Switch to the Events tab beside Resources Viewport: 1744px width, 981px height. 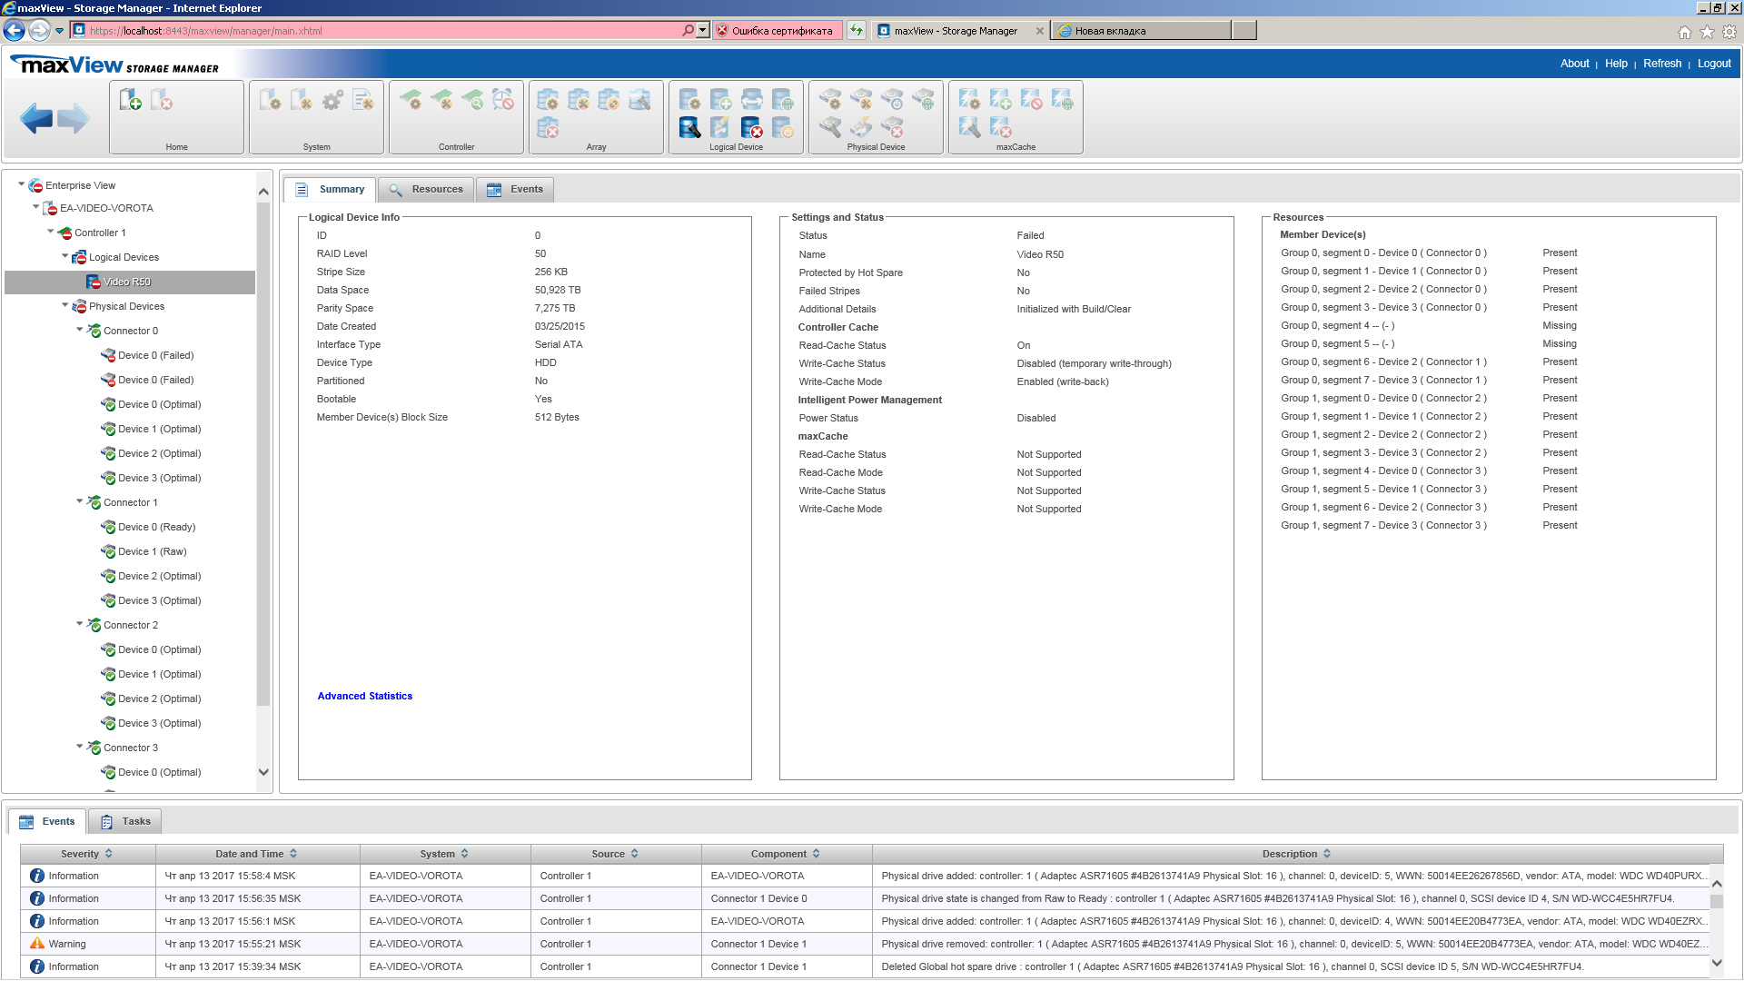pyautogui.click(x=515, y=189)
